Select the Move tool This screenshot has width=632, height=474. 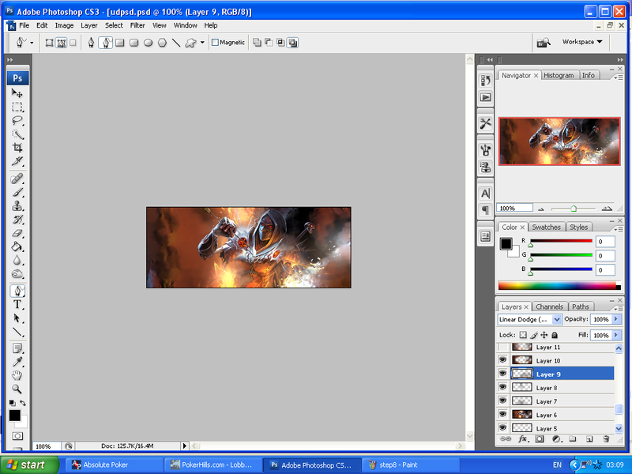(x=17, y=93)
